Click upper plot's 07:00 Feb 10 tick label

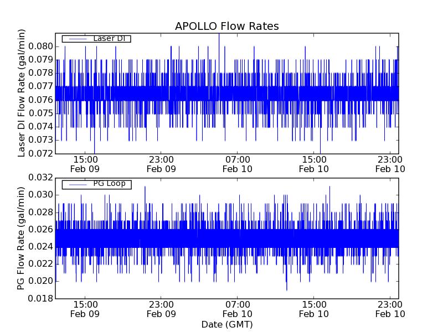[x=238, y=164]
